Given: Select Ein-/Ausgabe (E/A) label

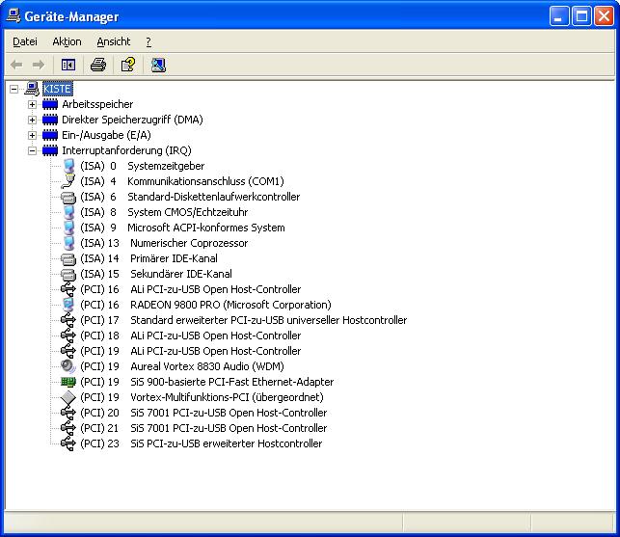Looking at the screenshot, I should [x=106, y=135].
